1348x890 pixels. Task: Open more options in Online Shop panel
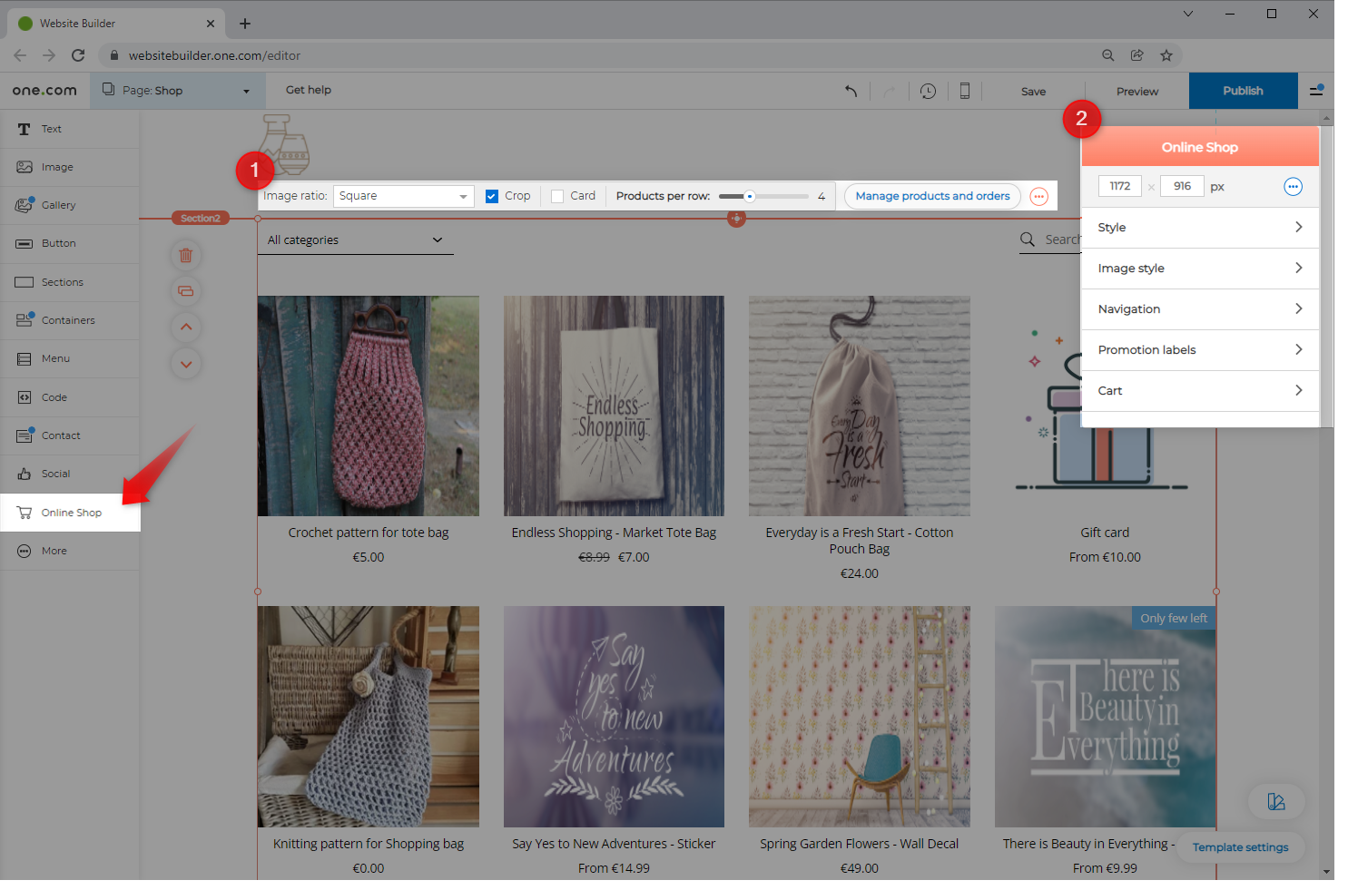tap(1293, 187)
